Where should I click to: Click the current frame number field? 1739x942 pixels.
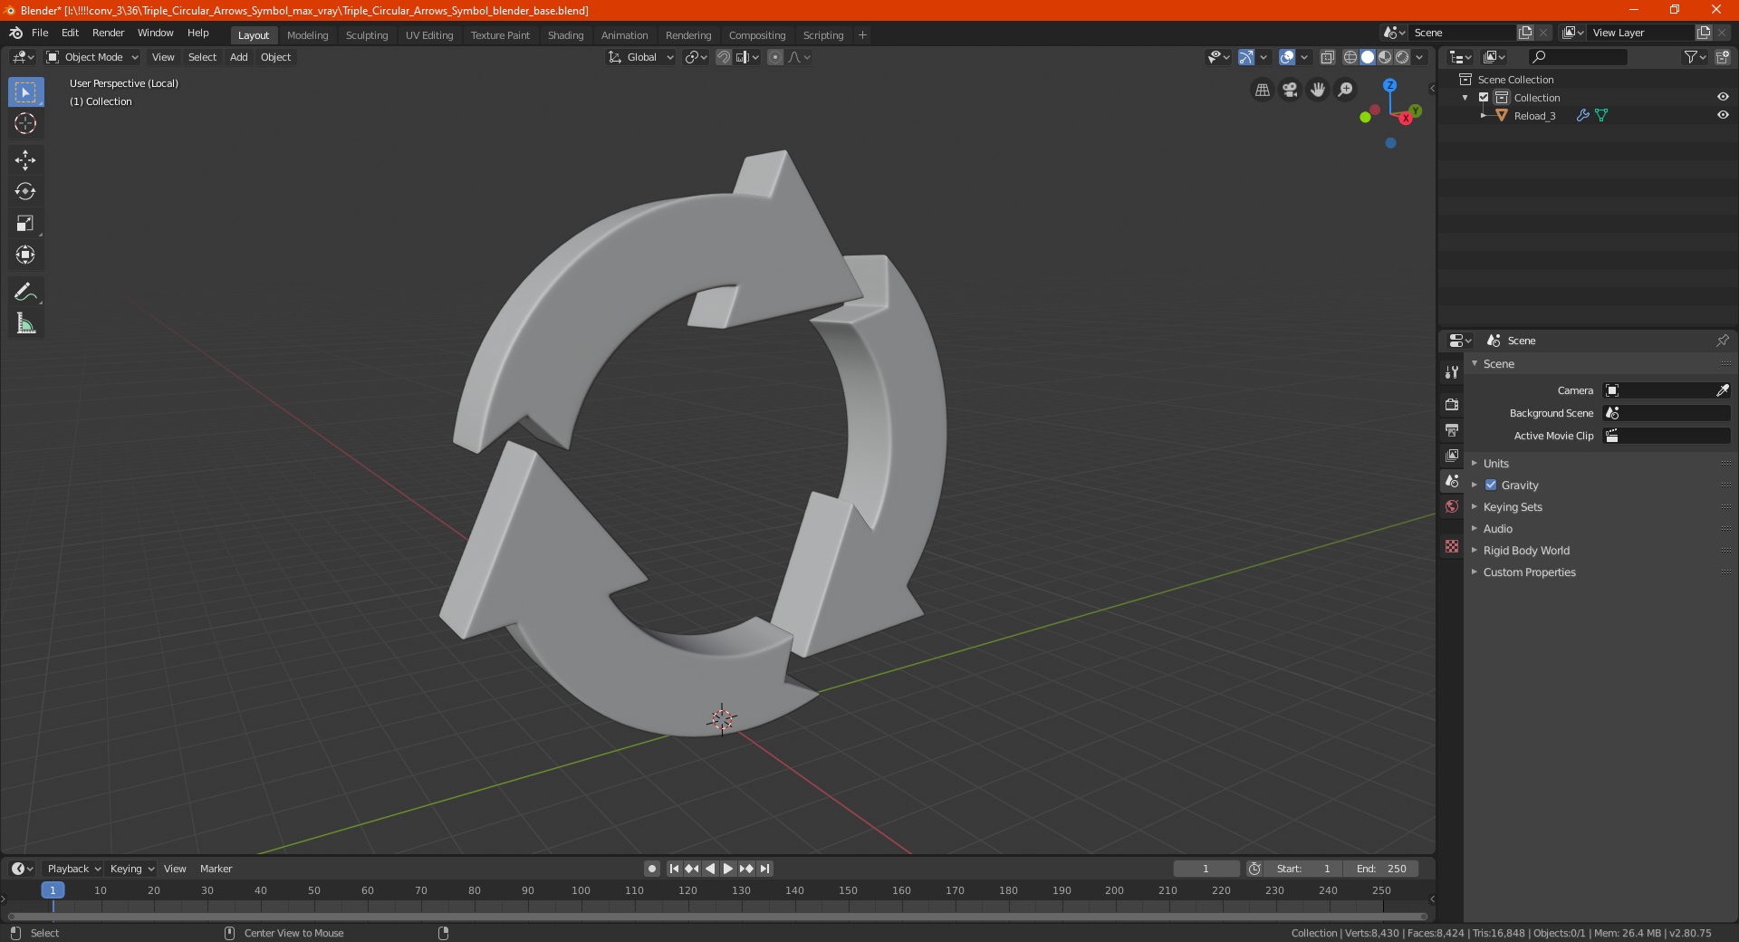(1206, 869)
